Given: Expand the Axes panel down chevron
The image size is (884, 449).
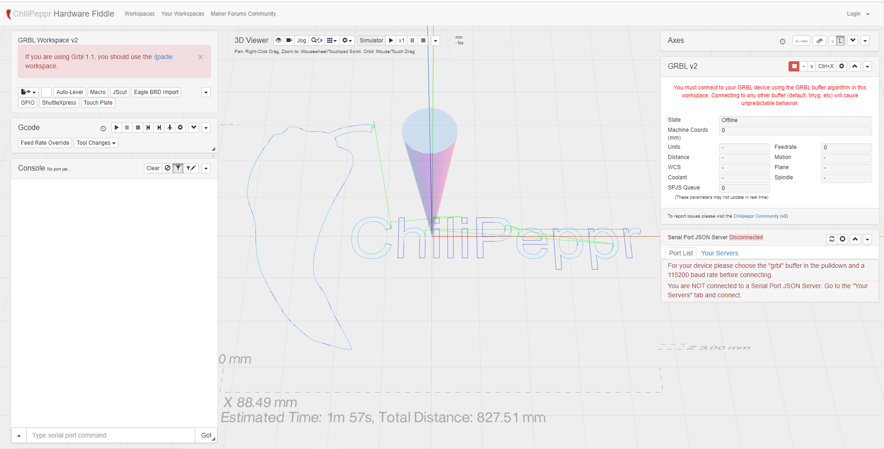Looking at the screenshot, I should click(853, 41).
